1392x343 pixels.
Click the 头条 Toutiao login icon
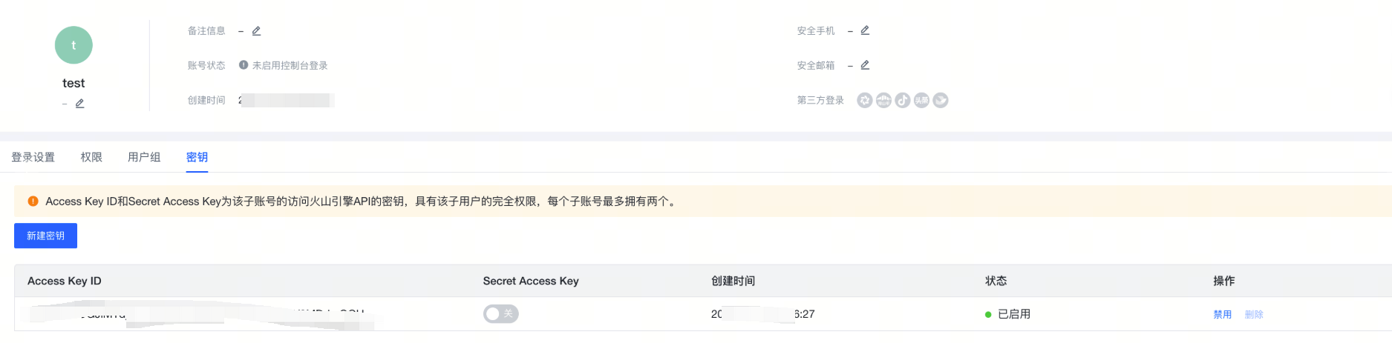pyautogui.click(x=921, y=101)
